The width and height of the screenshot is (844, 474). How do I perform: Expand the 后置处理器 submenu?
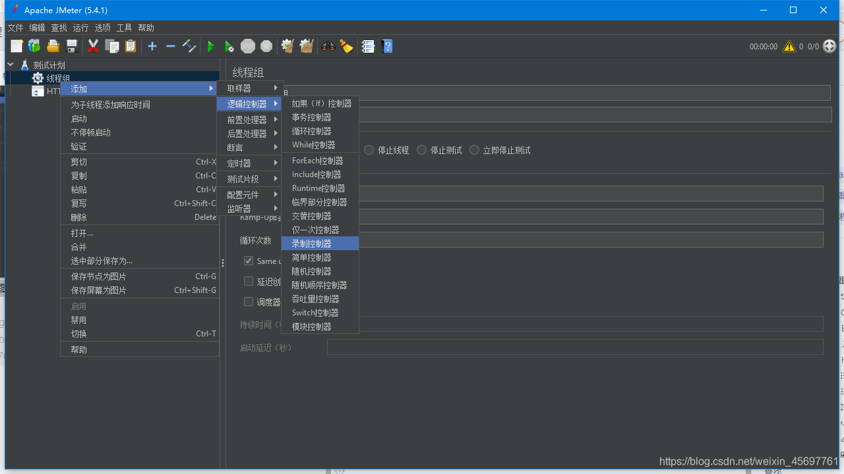point(251,134)
